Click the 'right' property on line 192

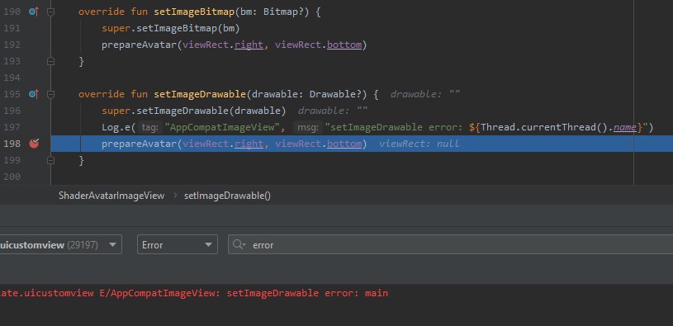(249, 45)
